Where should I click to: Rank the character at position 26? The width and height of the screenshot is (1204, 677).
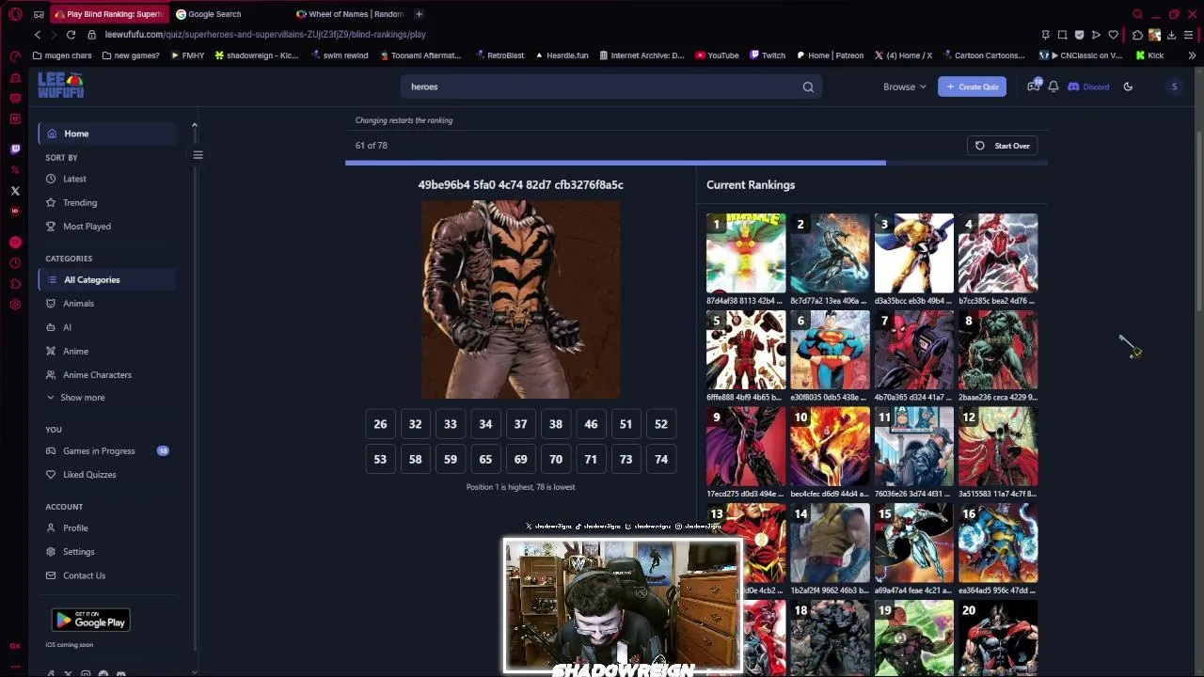tap(380, 424)
